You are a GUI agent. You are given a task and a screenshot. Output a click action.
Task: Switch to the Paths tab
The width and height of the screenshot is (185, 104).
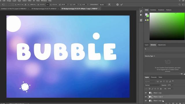(160, 77)
